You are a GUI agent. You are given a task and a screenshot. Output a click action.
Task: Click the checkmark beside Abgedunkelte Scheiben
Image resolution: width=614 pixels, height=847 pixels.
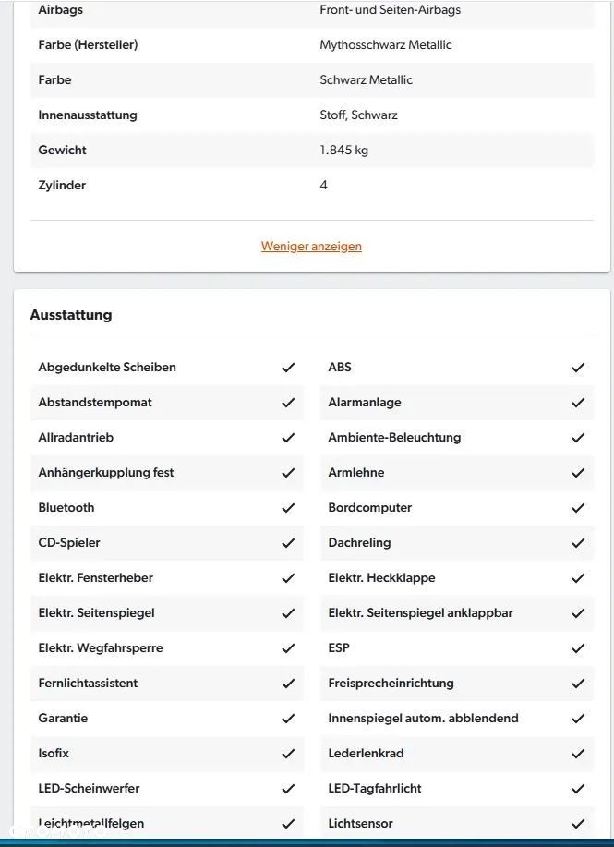coord(288,368)
